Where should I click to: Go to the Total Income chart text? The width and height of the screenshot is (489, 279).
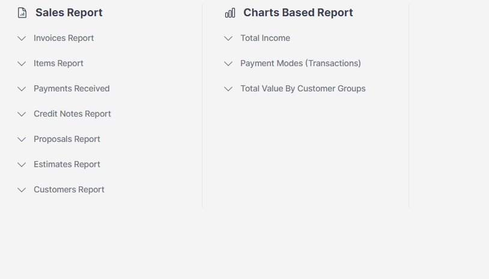pyautogui.click(x=265, y=38)
